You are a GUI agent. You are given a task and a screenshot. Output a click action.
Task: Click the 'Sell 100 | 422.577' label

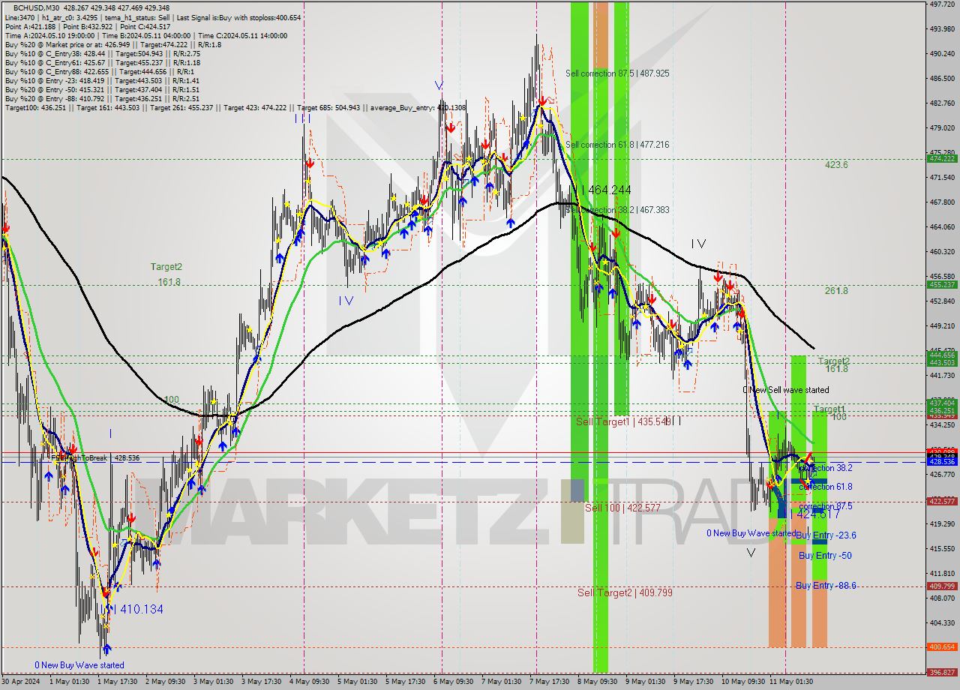coord(623,508)
